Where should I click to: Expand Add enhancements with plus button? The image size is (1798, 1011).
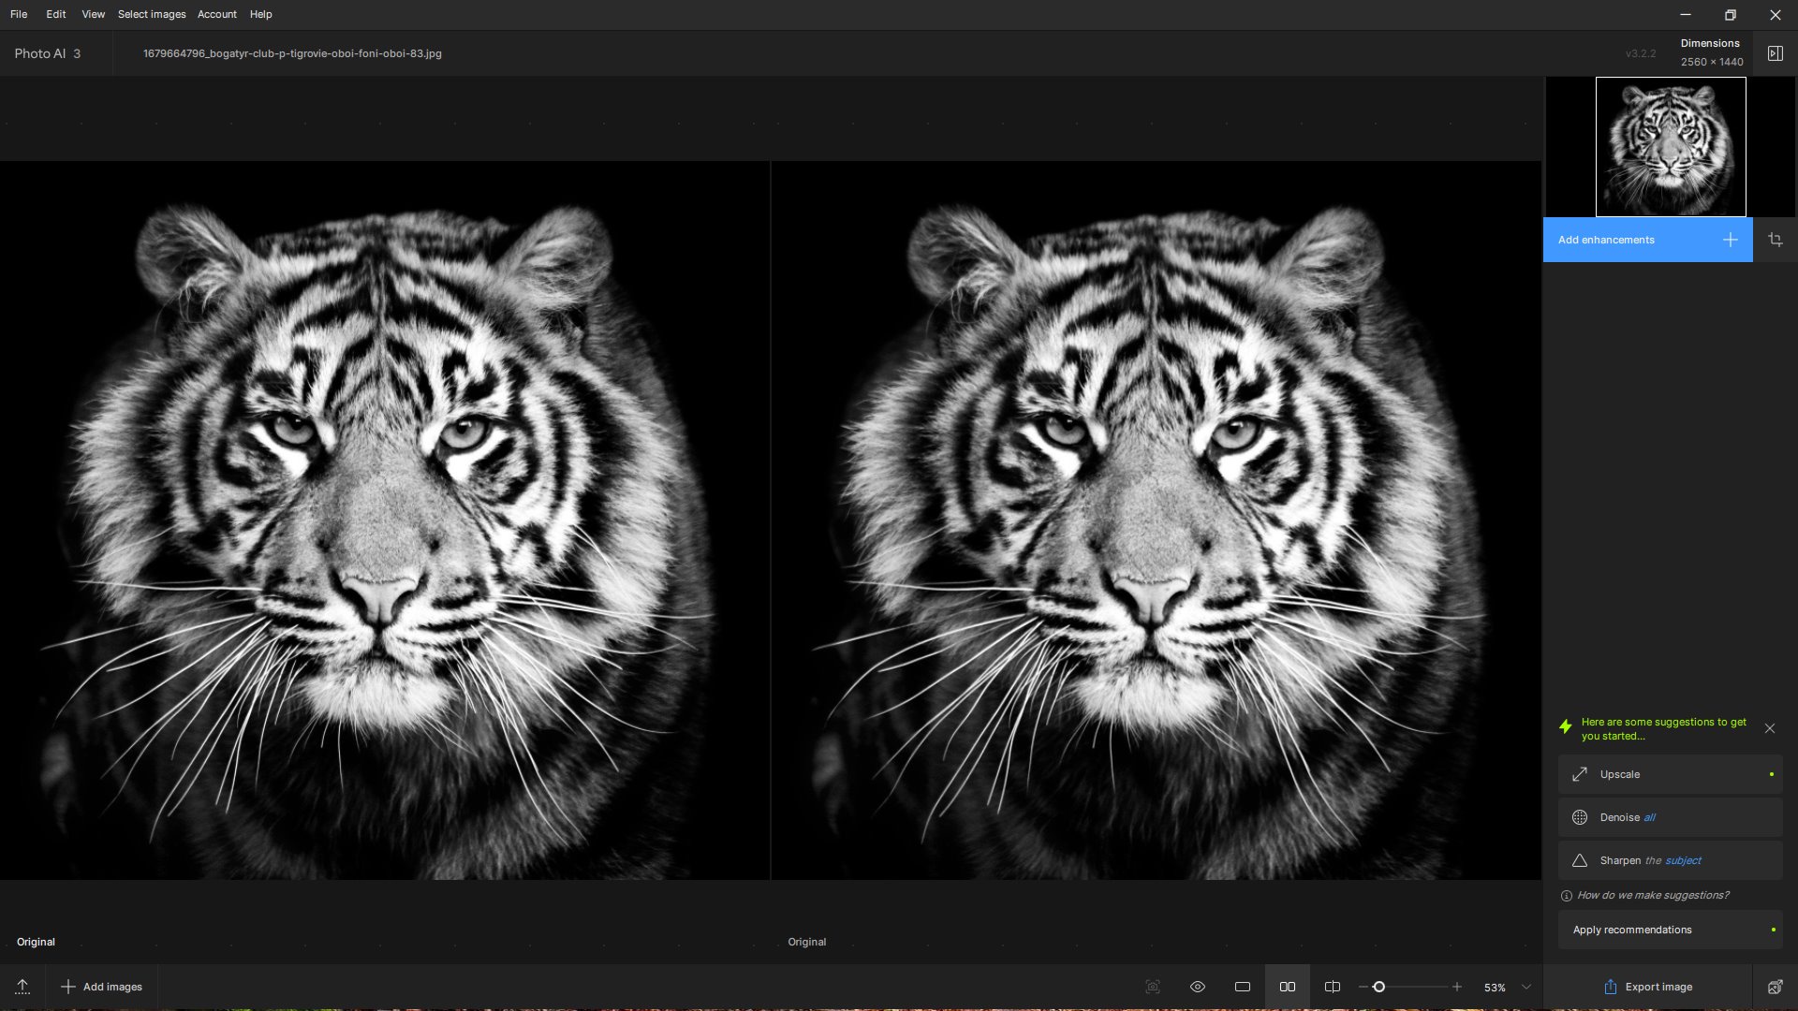click(1730, 240)
